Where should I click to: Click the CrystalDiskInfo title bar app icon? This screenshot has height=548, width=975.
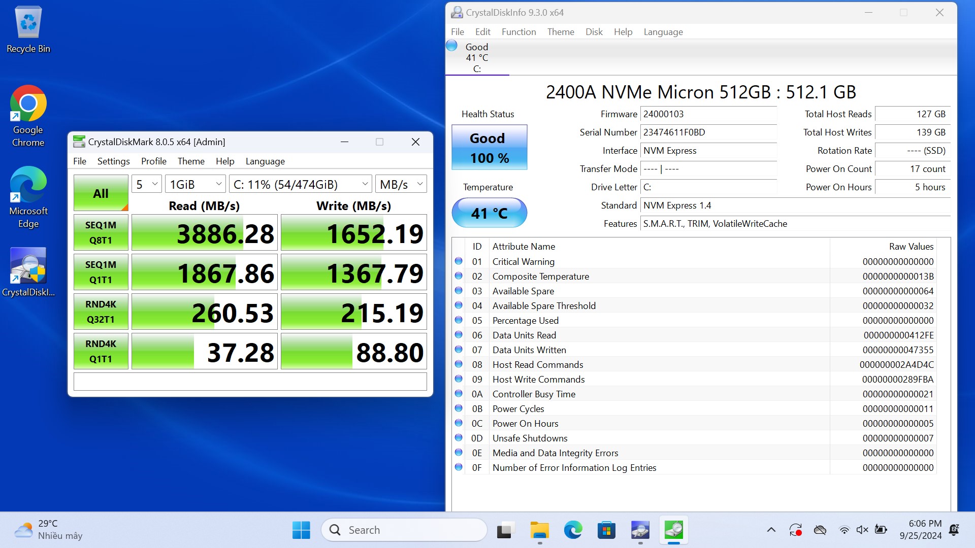tap(457, 12)
